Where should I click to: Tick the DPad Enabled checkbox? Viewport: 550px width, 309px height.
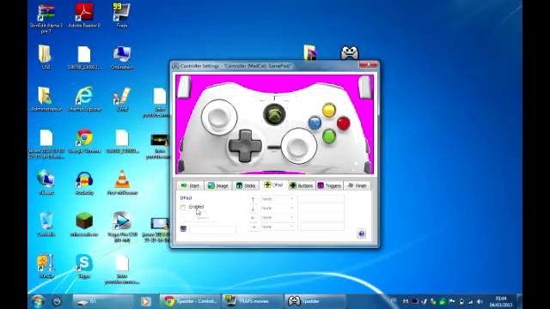tap(183, 208)
